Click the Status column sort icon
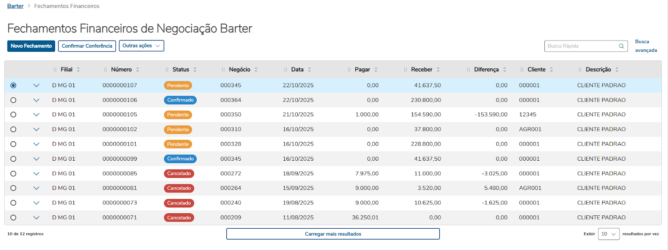668x250 pixels. pyautogui.click(x=195, y=70)
